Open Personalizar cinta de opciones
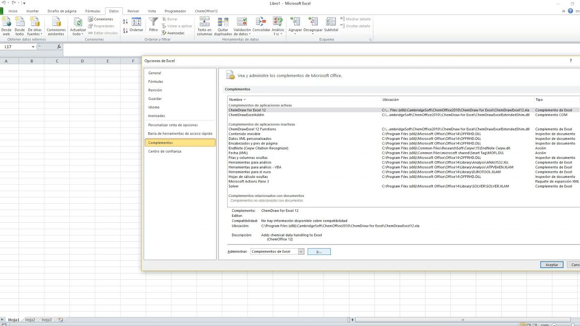Image resolution: width=580 pixels, height=326 pixels. 180,125
